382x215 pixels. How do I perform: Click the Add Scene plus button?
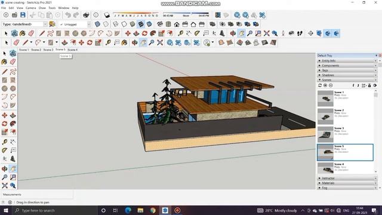325,85
